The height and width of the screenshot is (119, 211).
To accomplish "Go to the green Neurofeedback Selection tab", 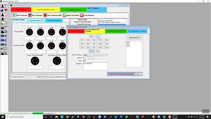I will tap(74, 10).
